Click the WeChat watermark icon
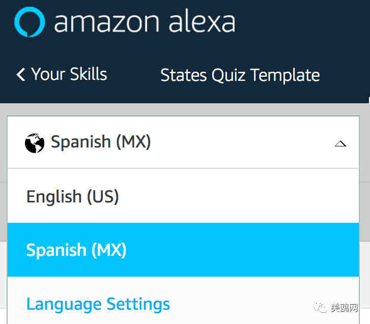Image resolution: width=370 pixels, height=324 pixels. (320, 307)
